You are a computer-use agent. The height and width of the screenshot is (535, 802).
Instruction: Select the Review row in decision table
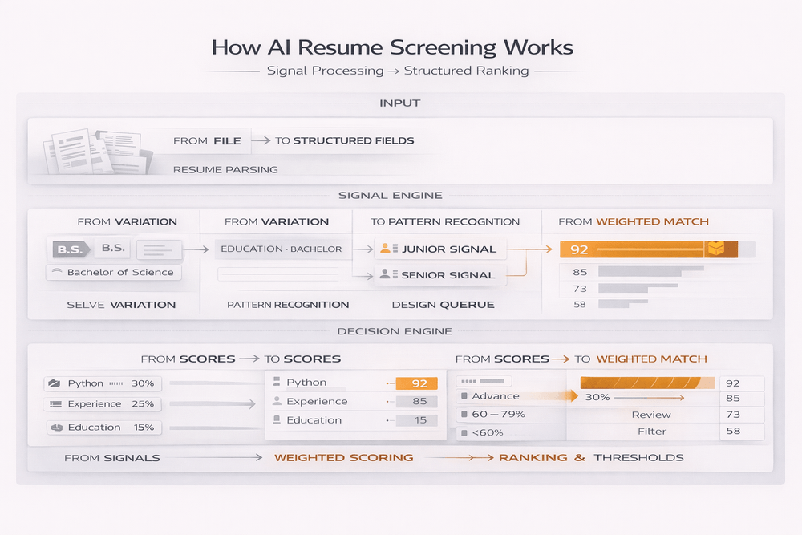click(650, 415)
